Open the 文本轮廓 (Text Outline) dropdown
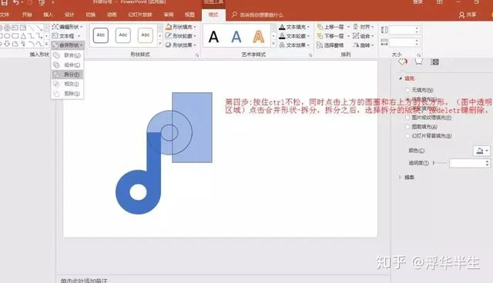493x283 pixels. [294, 36]
